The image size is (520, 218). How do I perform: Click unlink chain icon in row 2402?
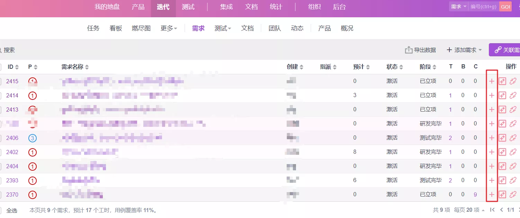pyautogui.click(x=513, y=152)
